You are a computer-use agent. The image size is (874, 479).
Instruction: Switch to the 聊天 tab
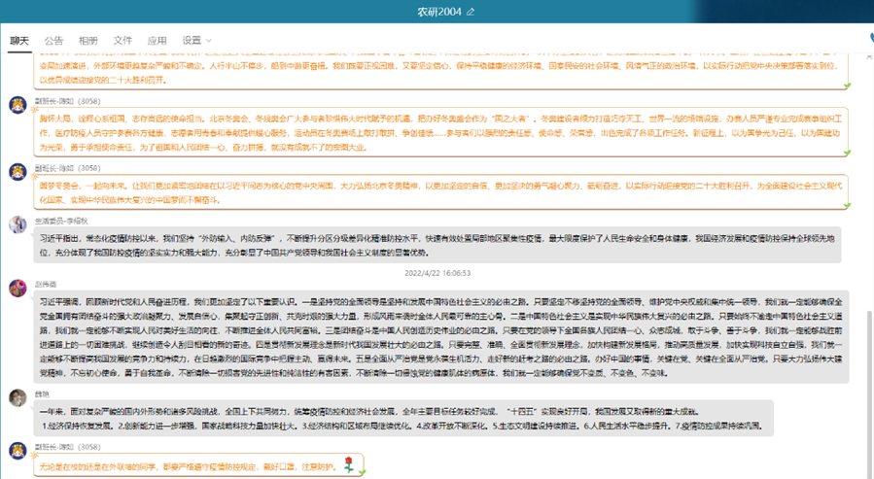19,41
